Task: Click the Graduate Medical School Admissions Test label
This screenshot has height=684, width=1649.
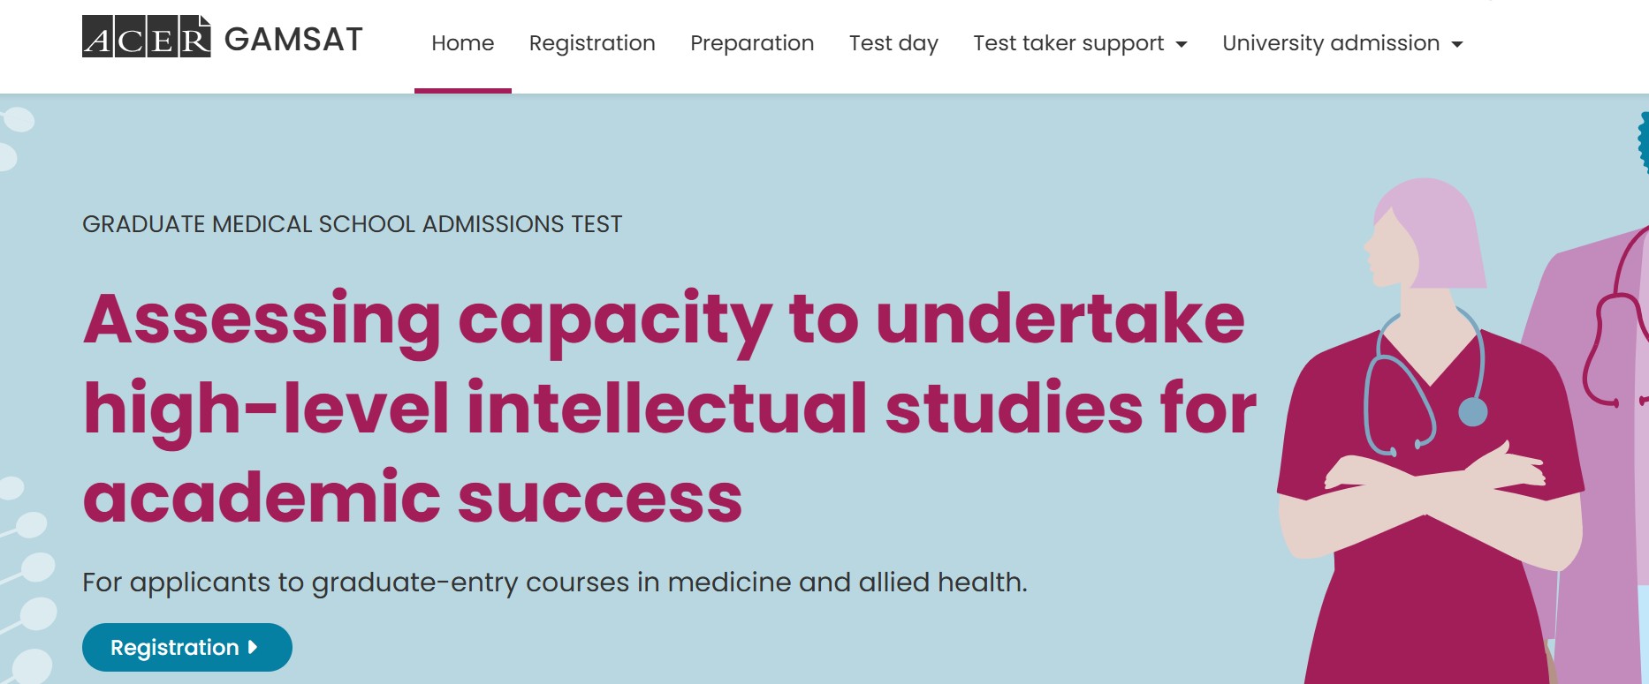Action: point(352,224)
